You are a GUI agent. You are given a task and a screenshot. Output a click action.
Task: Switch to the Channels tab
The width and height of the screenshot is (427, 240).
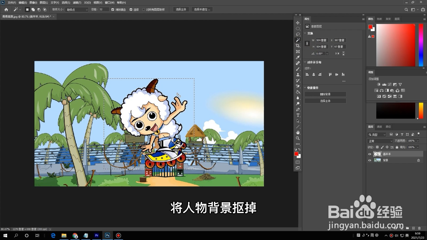point(379,127)
